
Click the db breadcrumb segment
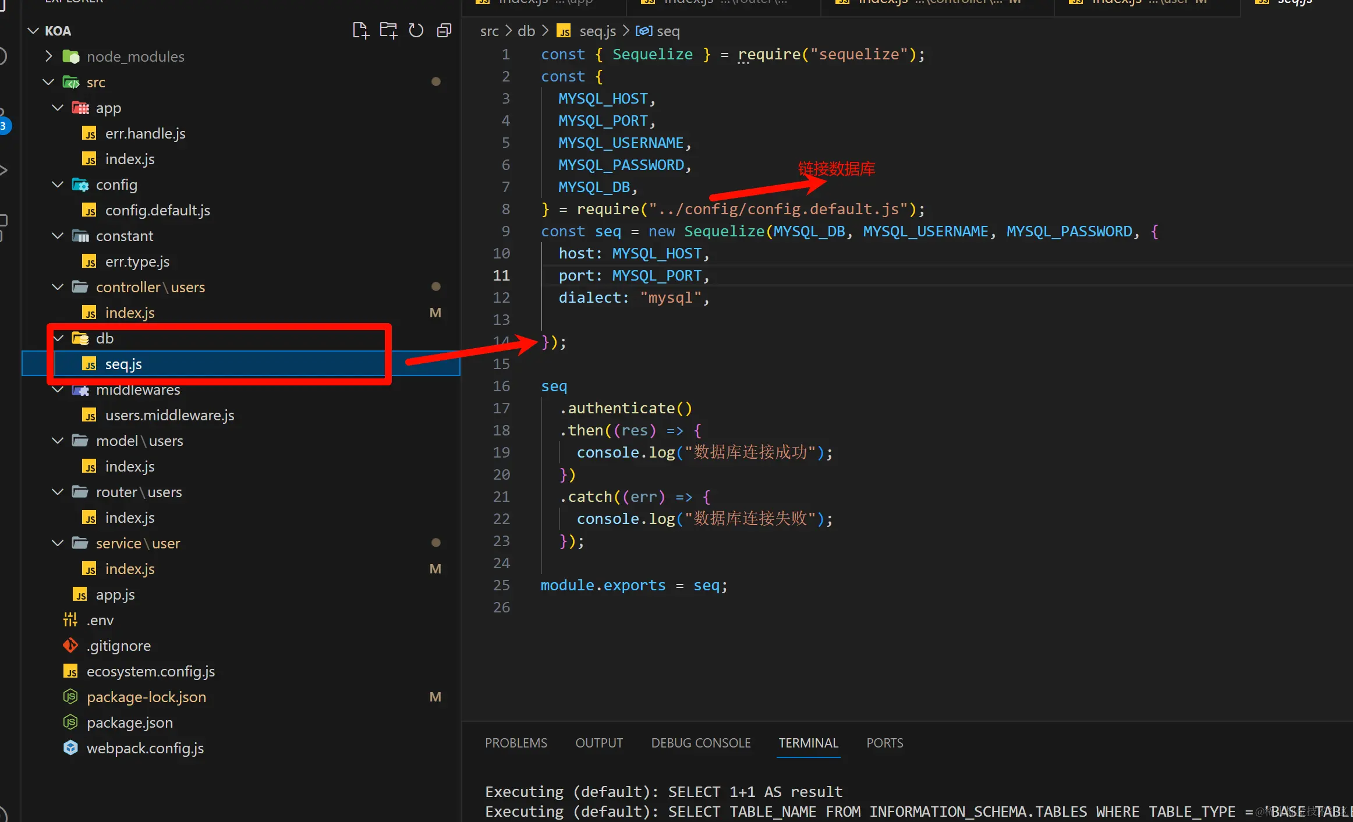pyautogui.click(x=526, y=31)
